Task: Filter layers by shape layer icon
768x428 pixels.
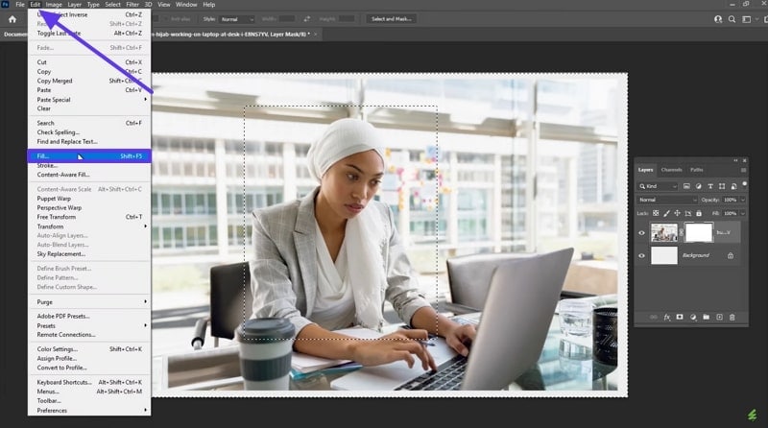Action: [722, 186]
